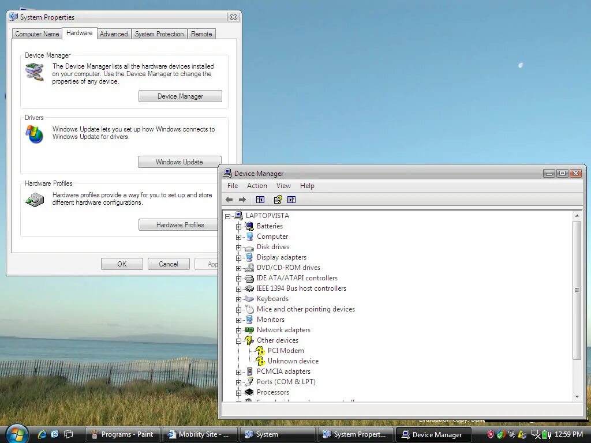Click the Keyboards category icon
Image resolution: width=591 pixels, height=443 pixels.
249,299
